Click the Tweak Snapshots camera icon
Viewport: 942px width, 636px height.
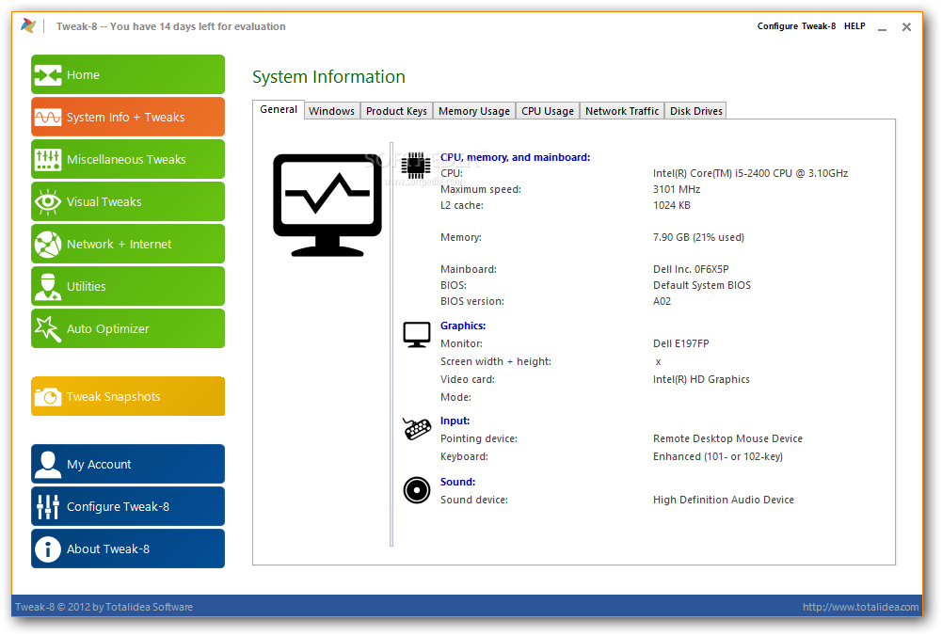[x=47, y=397]
